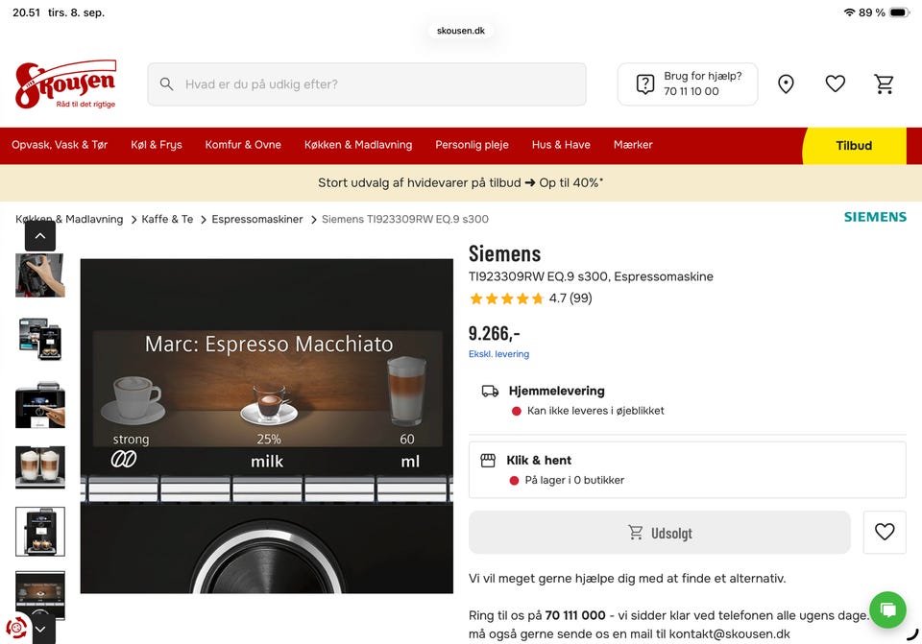Focus the product search field
The width and height of the screenshot is (922, 644).
[x=366, y=84]
